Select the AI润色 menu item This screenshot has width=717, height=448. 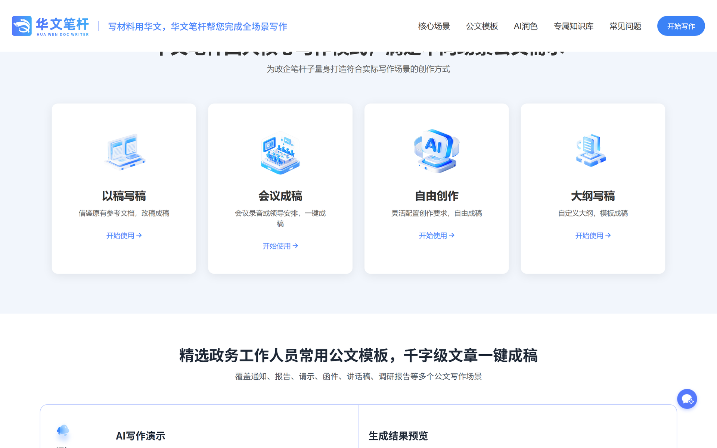point(525,26)
